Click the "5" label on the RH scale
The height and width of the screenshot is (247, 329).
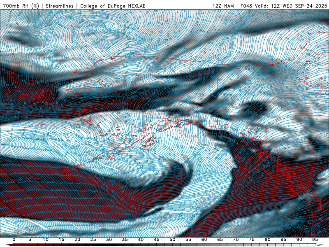[30, 240]
